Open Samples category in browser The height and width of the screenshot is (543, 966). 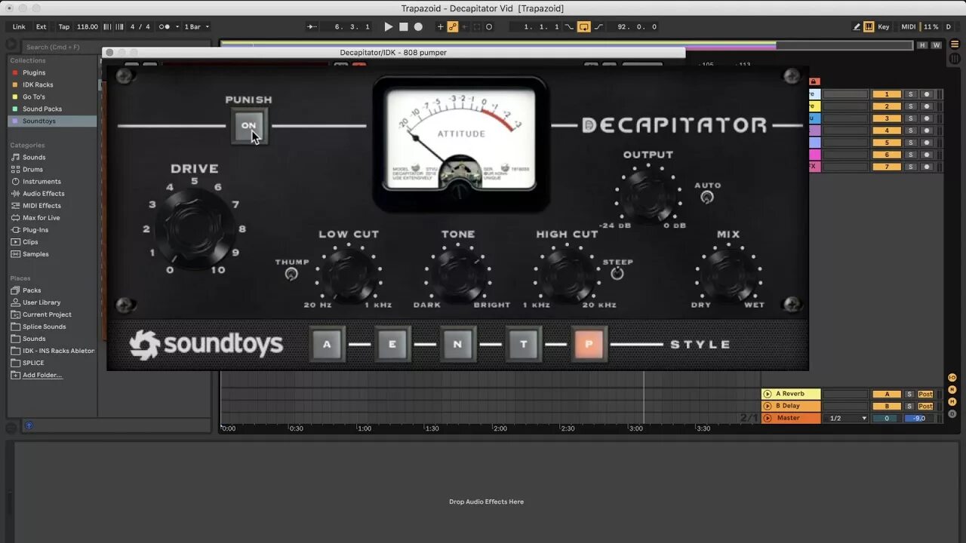[x=35, y=253]
